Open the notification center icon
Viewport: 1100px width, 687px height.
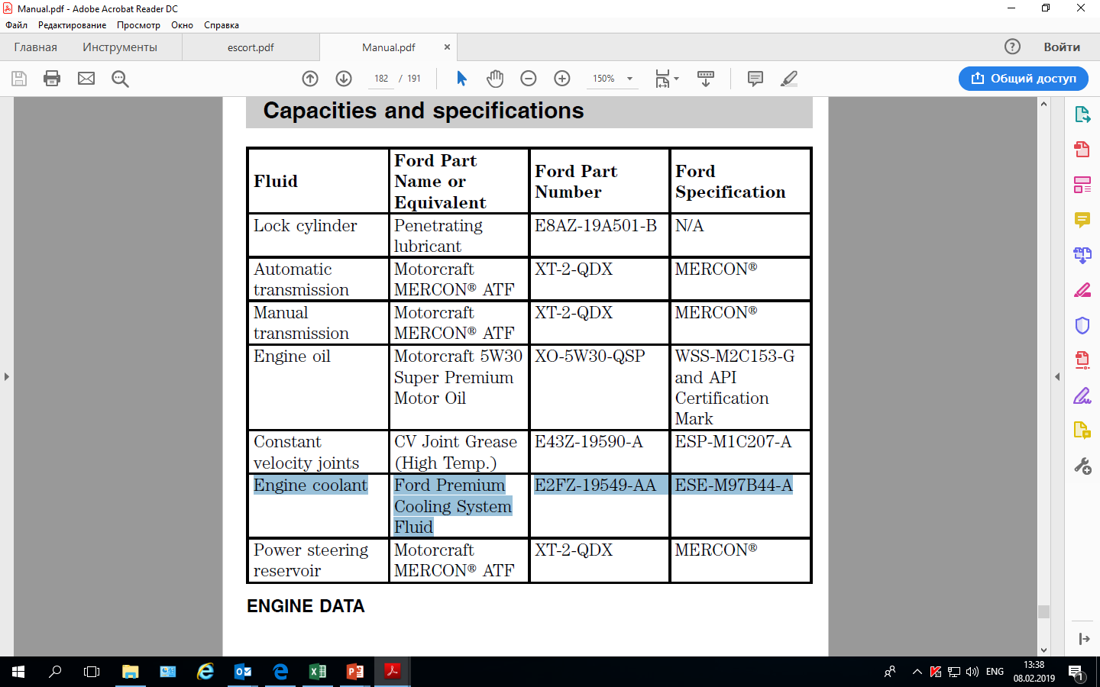1077,672
